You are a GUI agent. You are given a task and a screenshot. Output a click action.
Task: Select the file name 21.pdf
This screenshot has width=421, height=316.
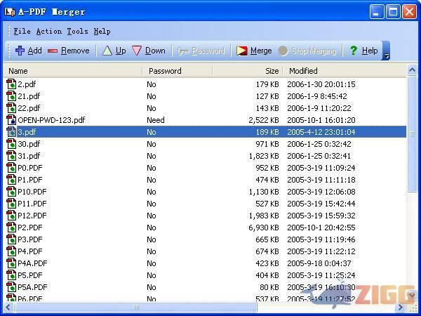(x=29, y=96)
